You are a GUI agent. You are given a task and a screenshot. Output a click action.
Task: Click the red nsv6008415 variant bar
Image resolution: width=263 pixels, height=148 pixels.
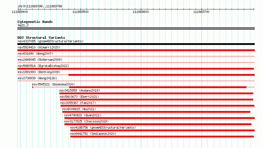(x=156, y=112)
